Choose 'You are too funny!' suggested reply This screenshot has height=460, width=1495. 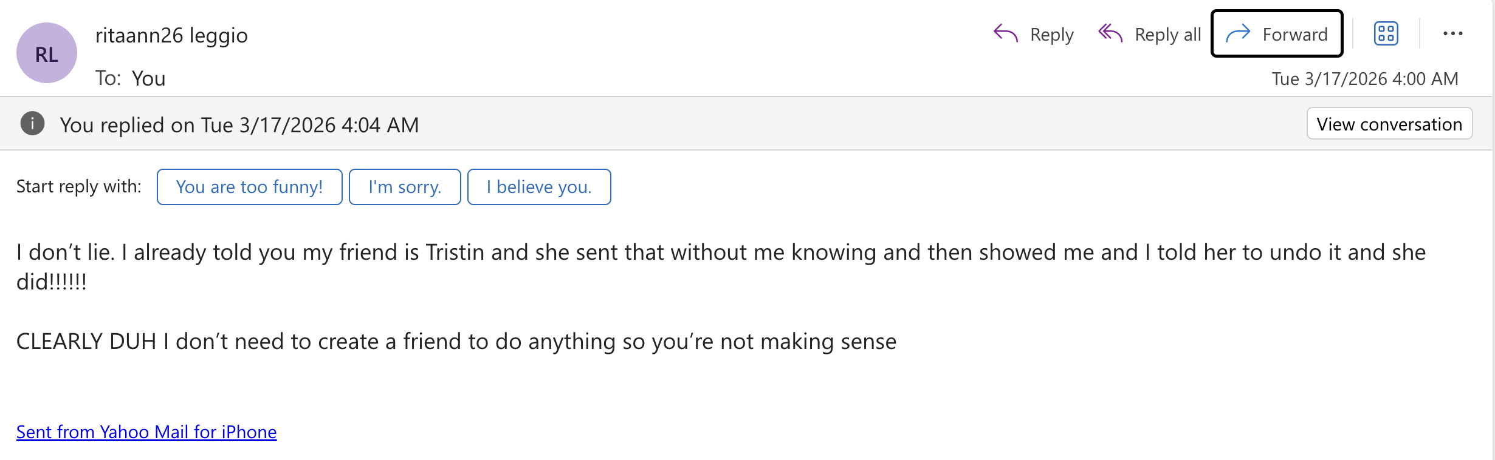(x=249, y=187)
